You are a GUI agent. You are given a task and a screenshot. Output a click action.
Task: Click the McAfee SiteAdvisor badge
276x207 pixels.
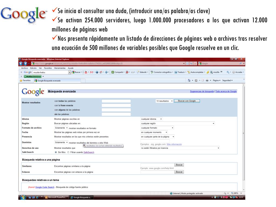click(x=33, y=77)
